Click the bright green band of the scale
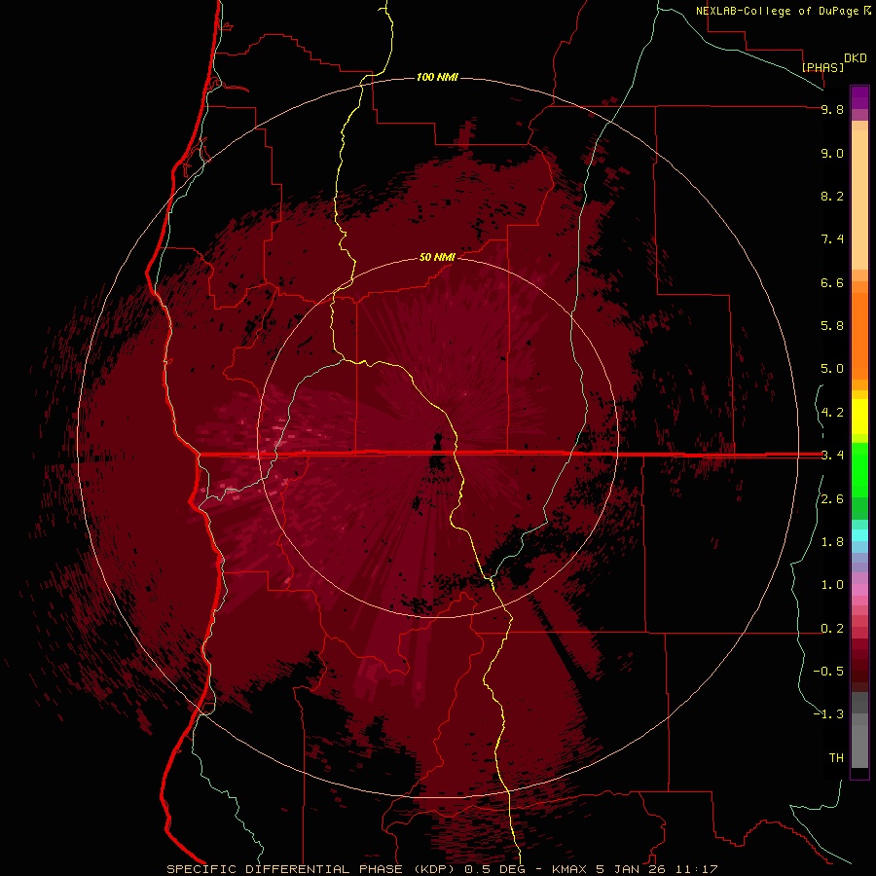876x876 pixels. tap(859, 469)
